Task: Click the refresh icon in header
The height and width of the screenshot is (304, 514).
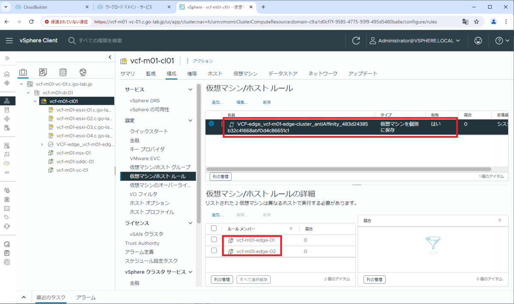Action: pyautogui.click(x=356, y=41)
